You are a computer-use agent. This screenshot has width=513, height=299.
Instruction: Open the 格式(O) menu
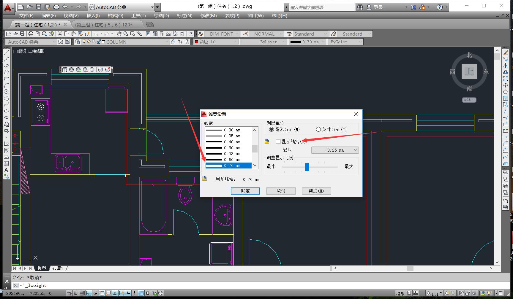115,15
